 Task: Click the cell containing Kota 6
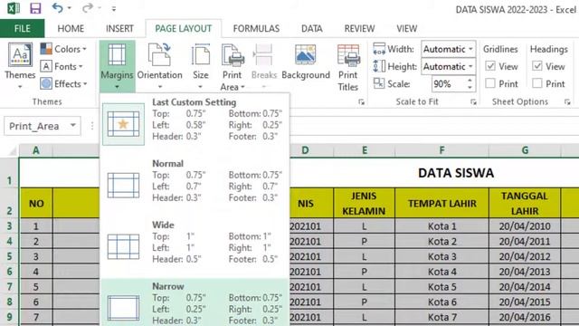click(x=441, y=302)
